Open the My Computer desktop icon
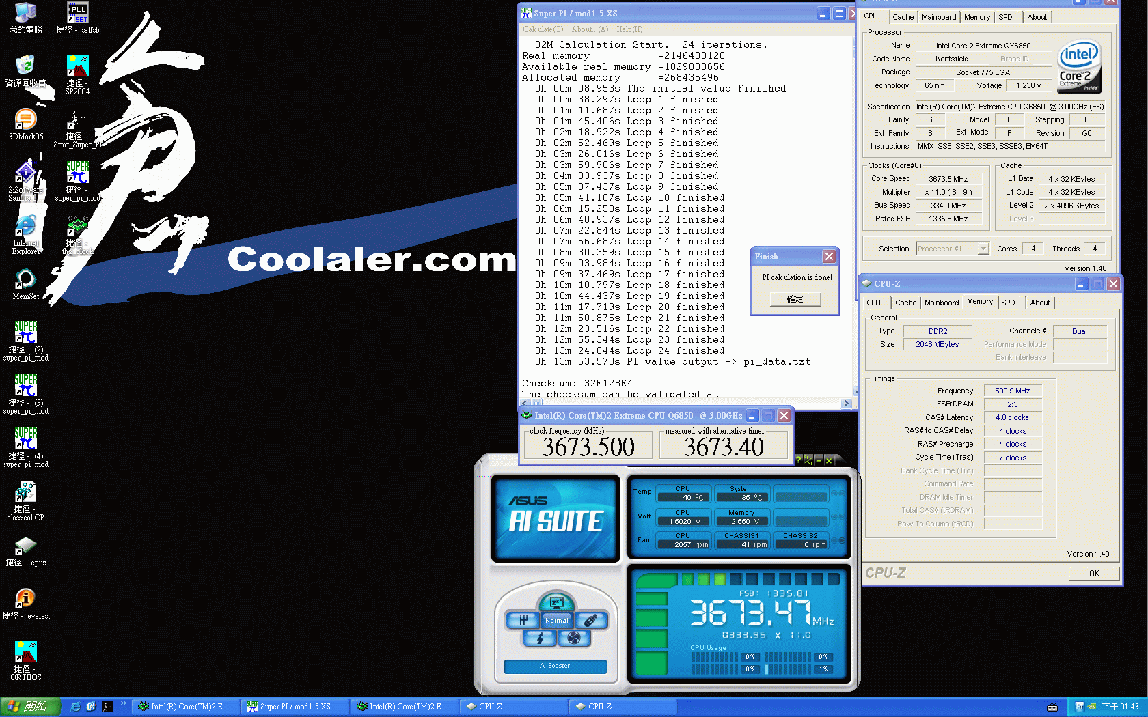 coord(25,18)
